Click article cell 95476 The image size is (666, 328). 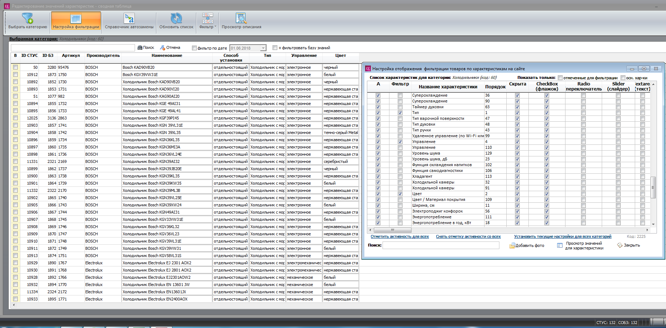pos(71,67)
